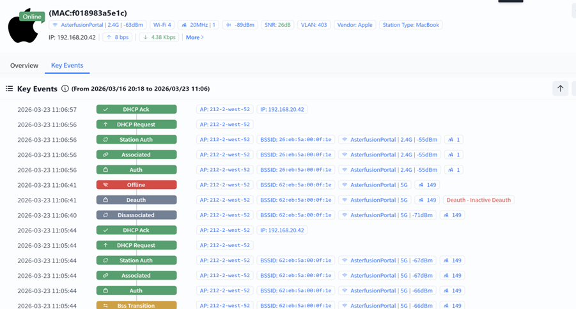Click the 8 bps upload rate
576x309 pixels.
(118, 37)
